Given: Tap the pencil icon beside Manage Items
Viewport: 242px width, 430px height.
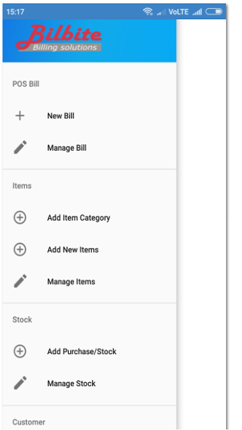Looking at the screenshot, I should 20,281.
